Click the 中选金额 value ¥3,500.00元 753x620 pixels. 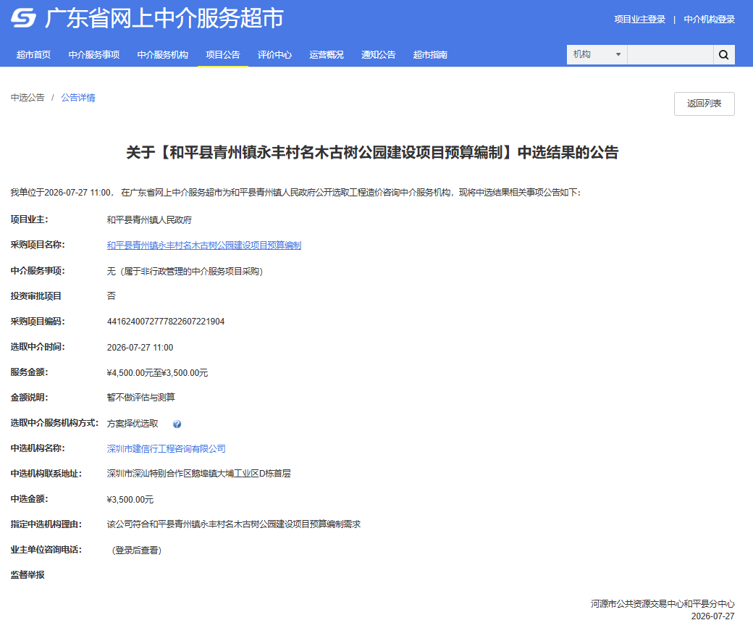pyautogui.click(x=130, y=500)
